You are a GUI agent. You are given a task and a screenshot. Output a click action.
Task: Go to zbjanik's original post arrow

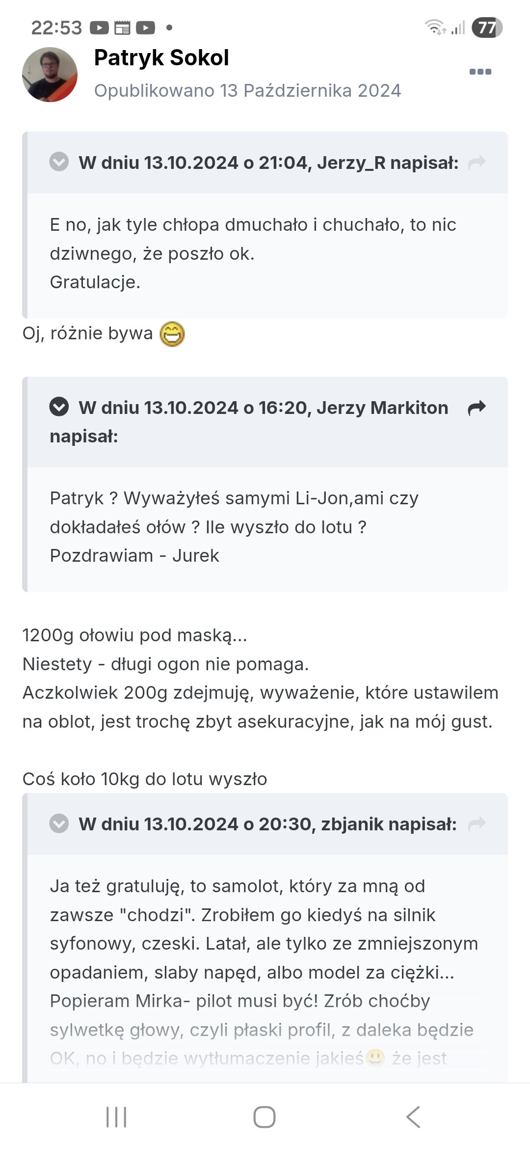pos(477,823)
